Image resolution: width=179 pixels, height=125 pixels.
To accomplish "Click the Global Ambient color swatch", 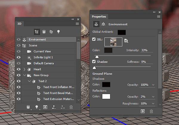I will tap(122, 32).
